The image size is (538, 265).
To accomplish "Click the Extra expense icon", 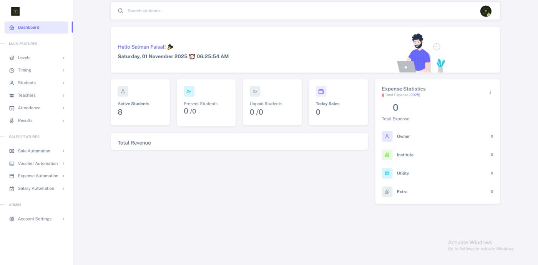I will point(387,192).
